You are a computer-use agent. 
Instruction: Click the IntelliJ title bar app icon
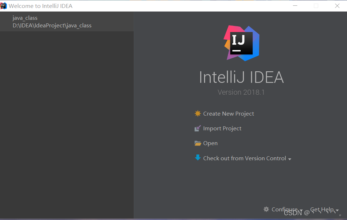[3, 6]
